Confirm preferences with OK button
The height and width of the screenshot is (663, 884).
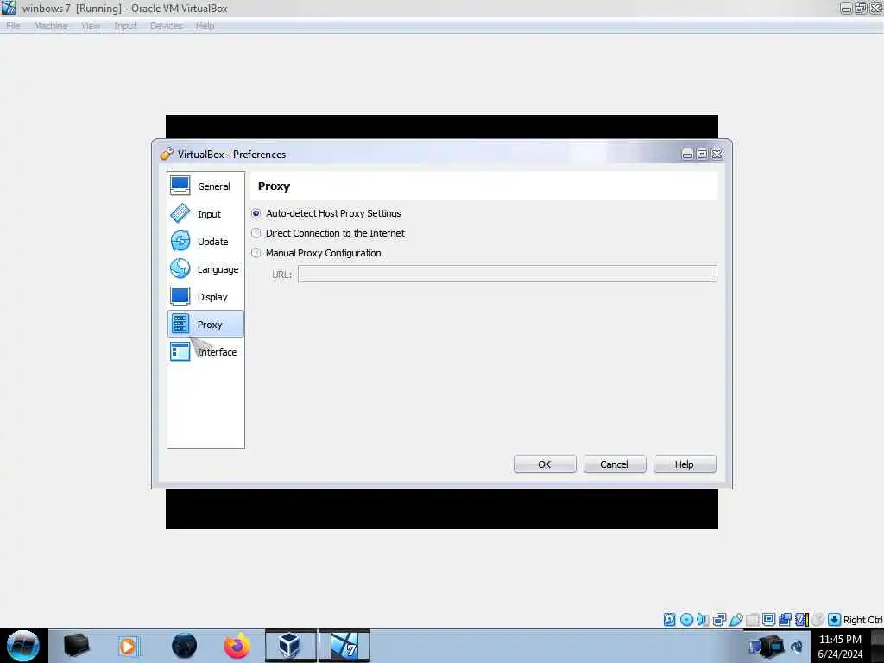point(545,464)
